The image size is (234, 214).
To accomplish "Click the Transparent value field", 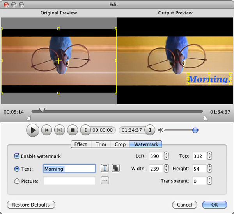I will pos(199,181).
